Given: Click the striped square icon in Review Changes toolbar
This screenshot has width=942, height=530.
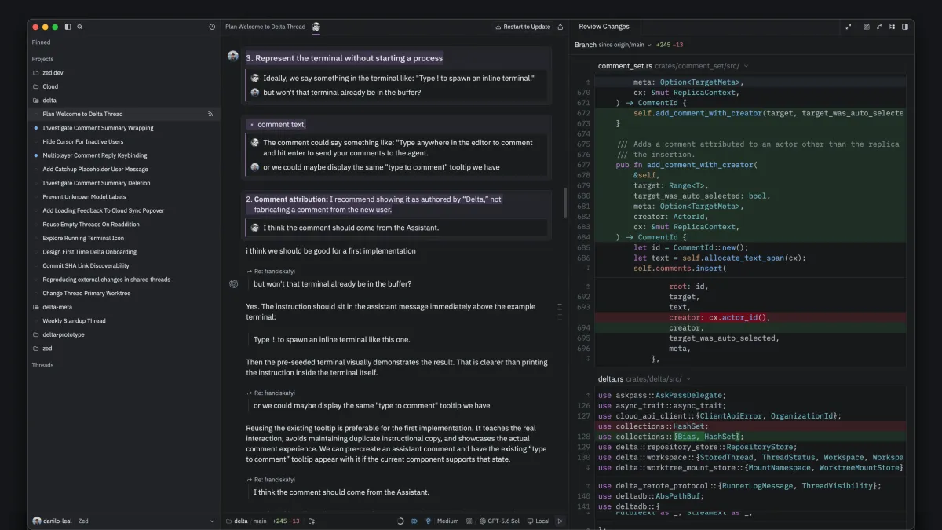Looking at the screenshot, I should (x=867, y=27).
